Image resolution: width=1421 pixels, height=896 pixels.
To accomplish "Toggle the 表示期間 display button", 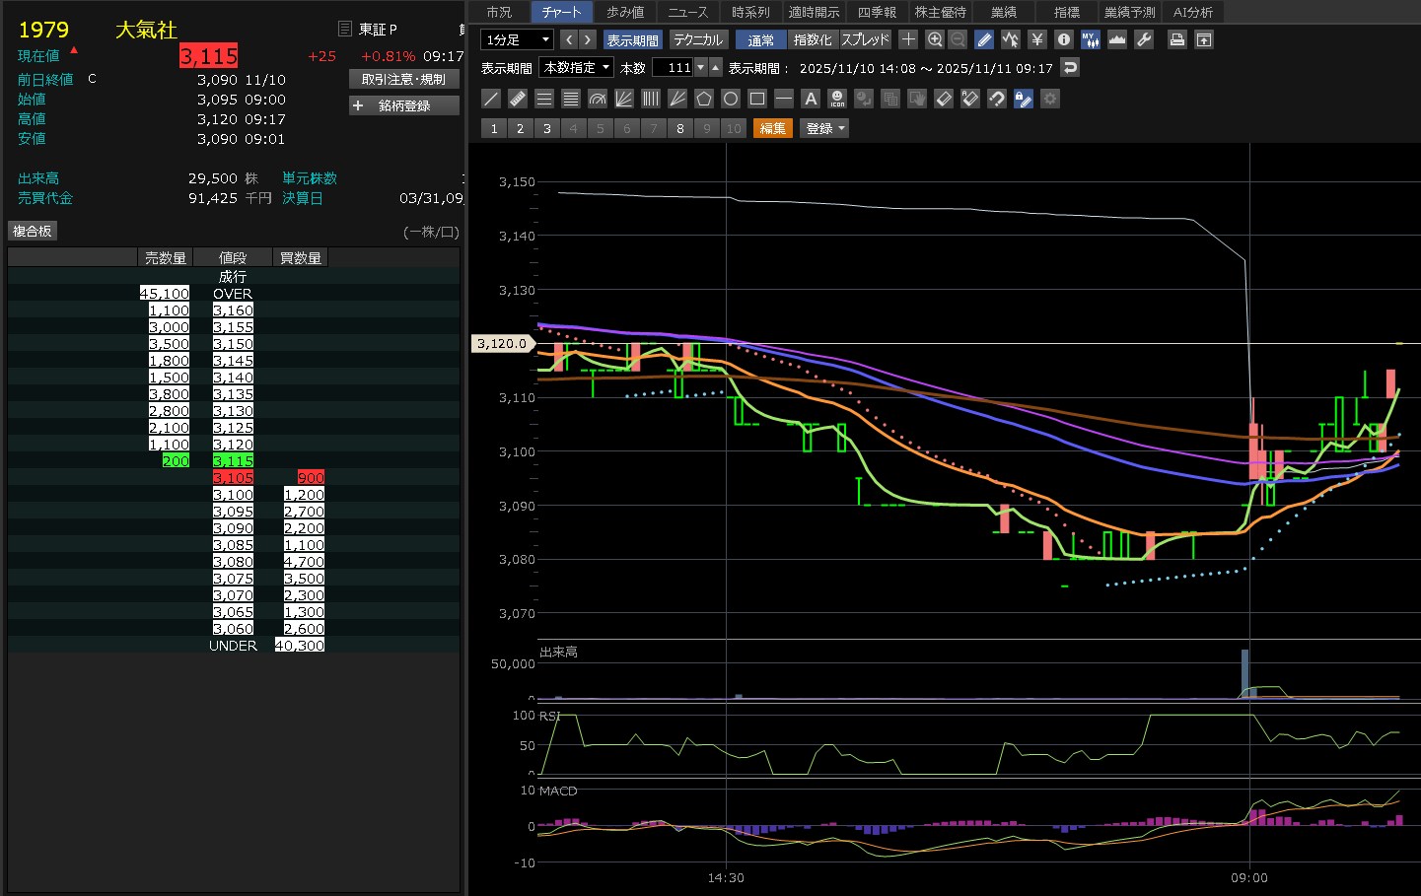I will pos(632,39).
